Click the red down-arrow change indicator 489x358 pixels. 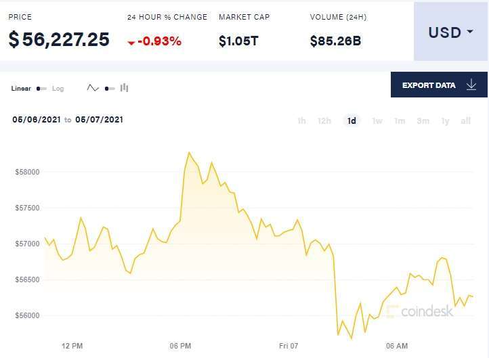tap(131, 43)
